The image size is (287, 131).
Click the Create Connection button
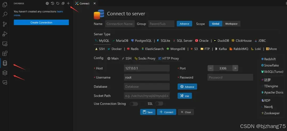click(41, 23)
